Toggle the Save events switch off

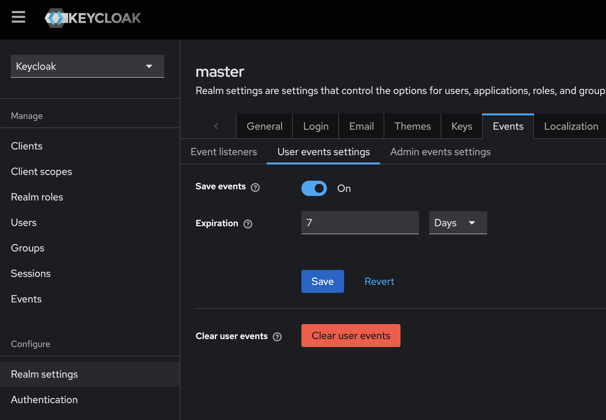click(x=314, y=188)
